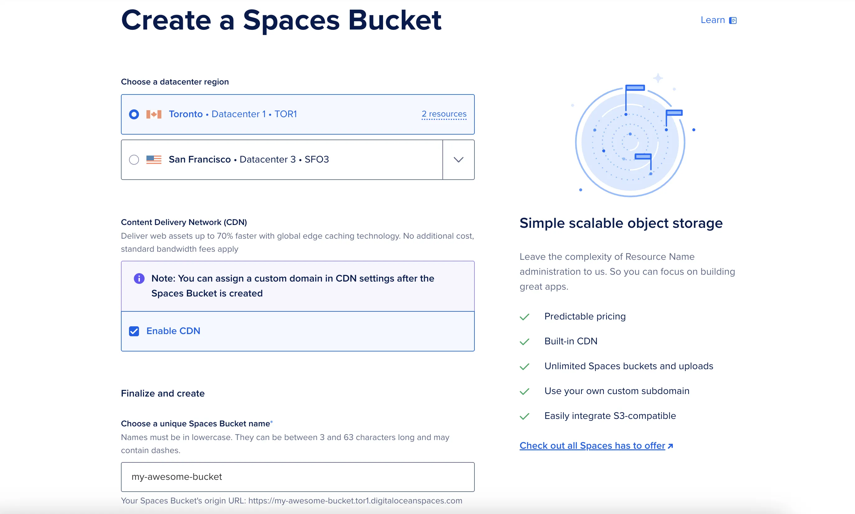Click the Easily integrate S3-compatible text

pyautogui.click(x=610, y=415)
